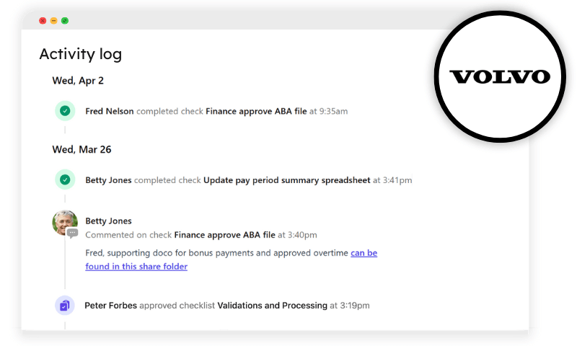The height and width of the screenshot is (346, 577).
Task: Click the Volvo logo badge
Action: (500, 76)
